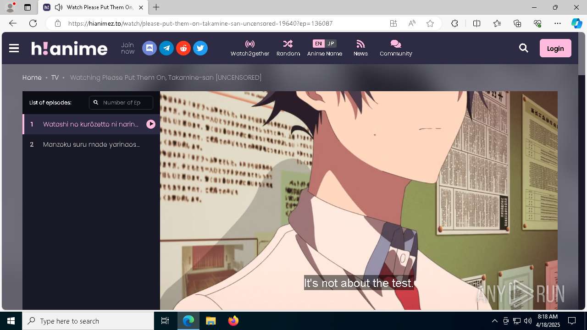Open the app available install icon
This screenshot has width=587, height=330.
393,23
